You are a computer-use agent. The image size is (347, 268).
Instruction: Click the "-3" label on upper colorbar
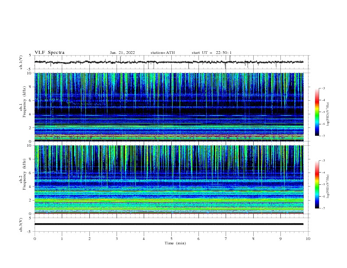click(x=323, y=88)
